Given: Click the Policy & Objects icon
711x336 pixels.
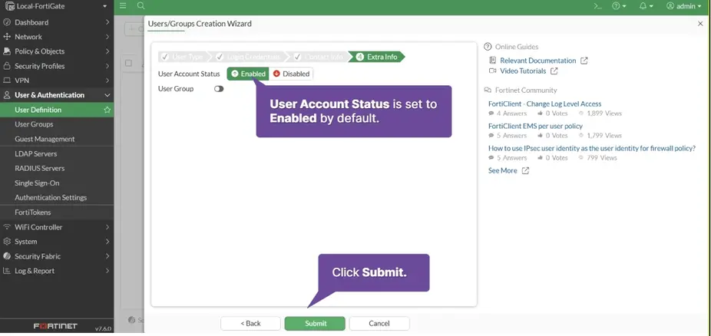Looking at the screenshot, I should pyautogui.click(x=7, y=51).
